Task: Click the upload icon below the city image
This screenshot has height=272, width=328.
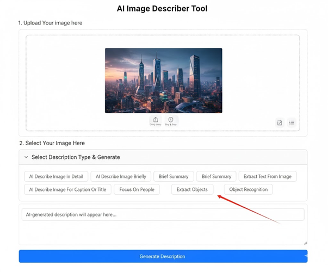Action: (156, 121)
